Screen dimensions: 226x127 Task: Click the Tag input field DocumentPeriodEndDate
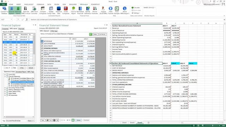pos(16,121)
